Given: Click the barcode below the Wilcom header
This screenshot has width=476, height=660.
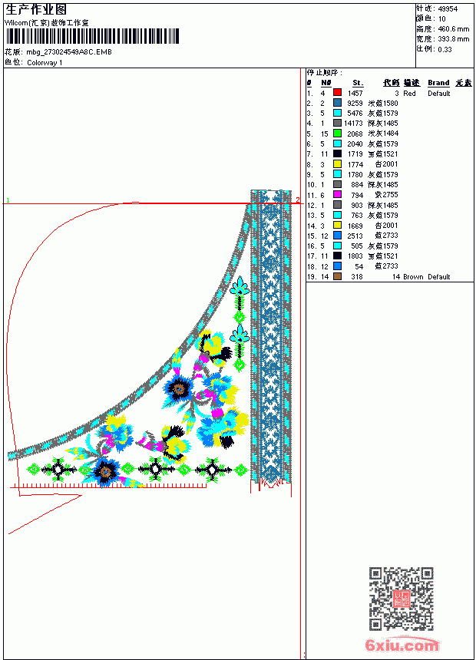Looking at the screenshot, I should pyautogui.click(x=92, y=36).
